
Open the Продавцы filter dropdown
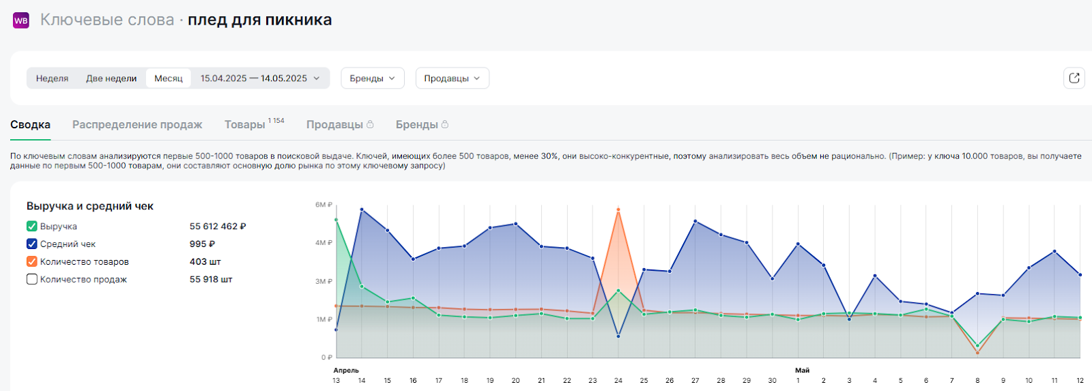[x=452, y=78]
